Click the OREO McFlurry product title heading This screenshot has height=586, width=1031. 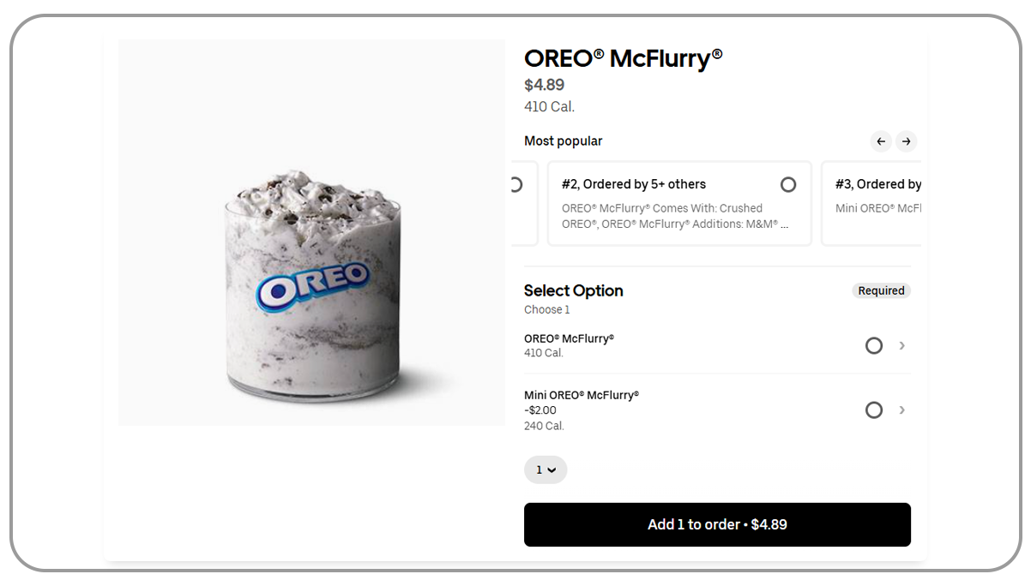(623, 58)
